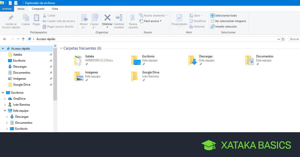Click the refresh icon beside address bar
Screen dimensions: 300x157
pos(283,39)
